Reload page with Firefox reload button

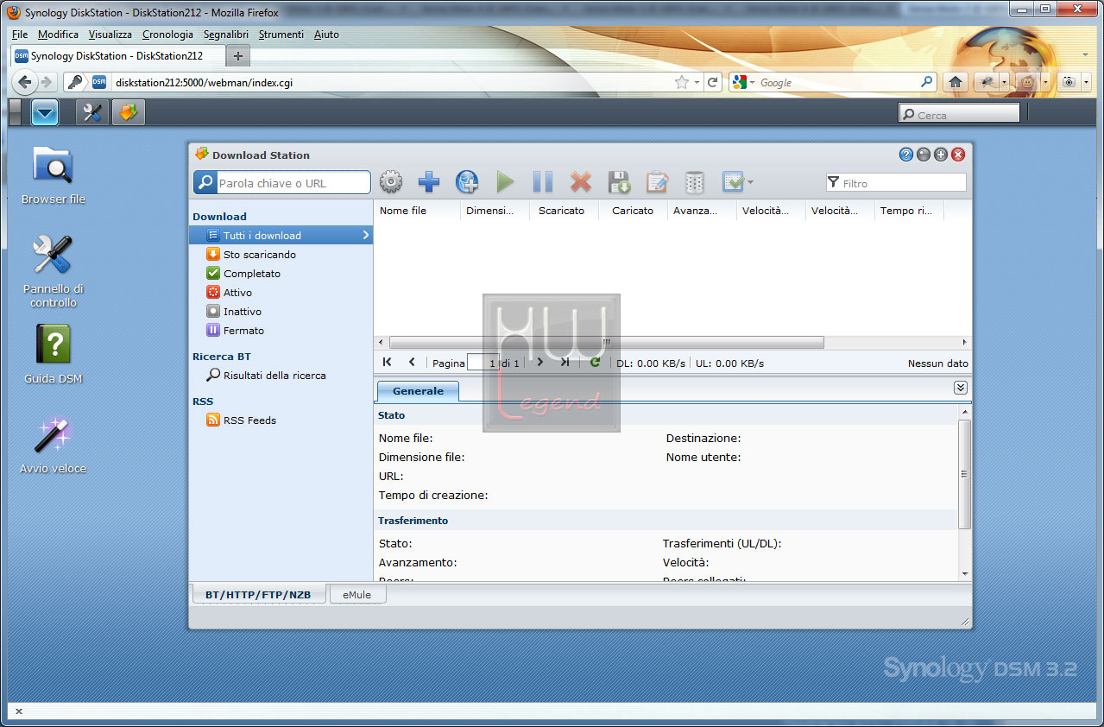tap(712, 82)
